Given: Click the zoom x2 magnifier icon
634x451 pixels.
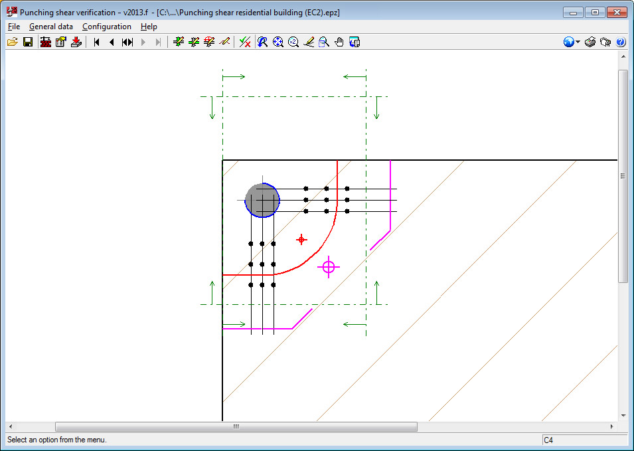Looking at the screenshot, I should 293,42.
